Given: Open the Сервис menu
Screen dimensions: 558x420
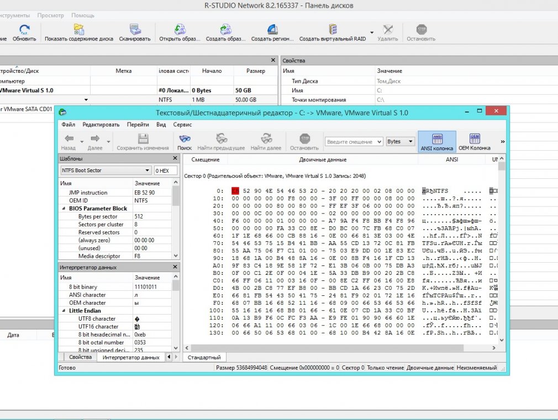Looking at the screenshot, I should [182, 125].
